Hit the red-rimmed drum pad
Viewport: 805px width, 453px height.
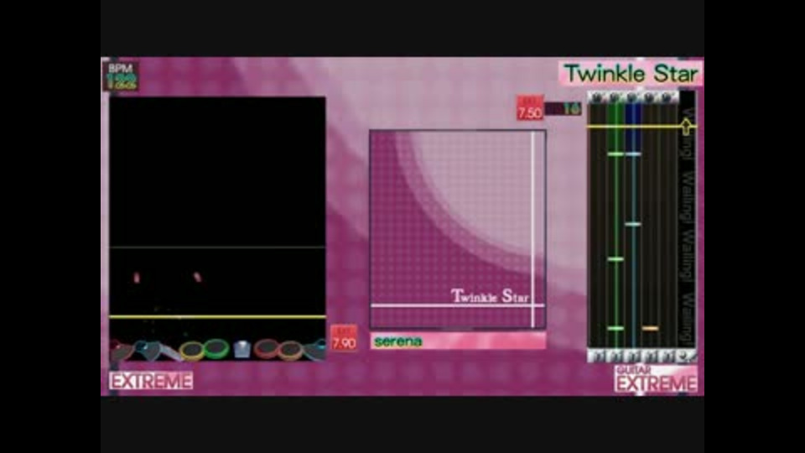(x=266, y=349)
